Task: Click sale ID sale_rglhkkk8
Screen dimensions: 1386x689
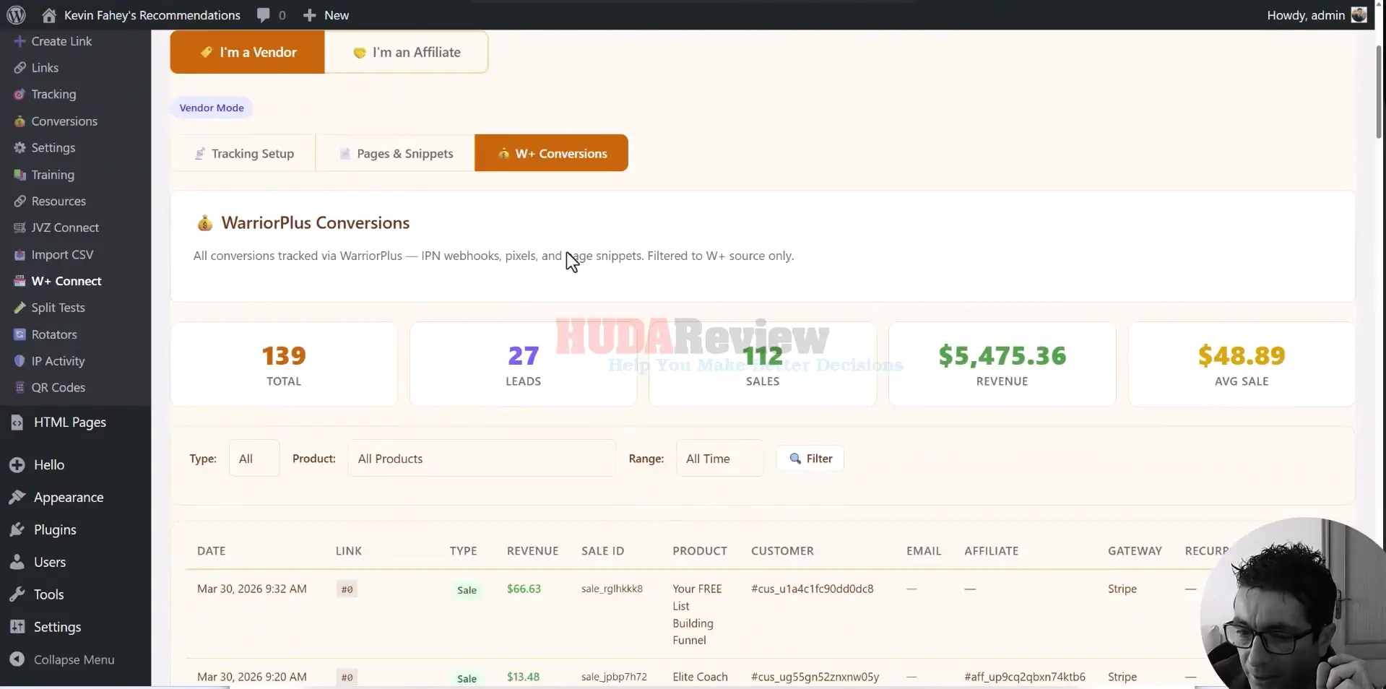Action: tap(612, 589)
